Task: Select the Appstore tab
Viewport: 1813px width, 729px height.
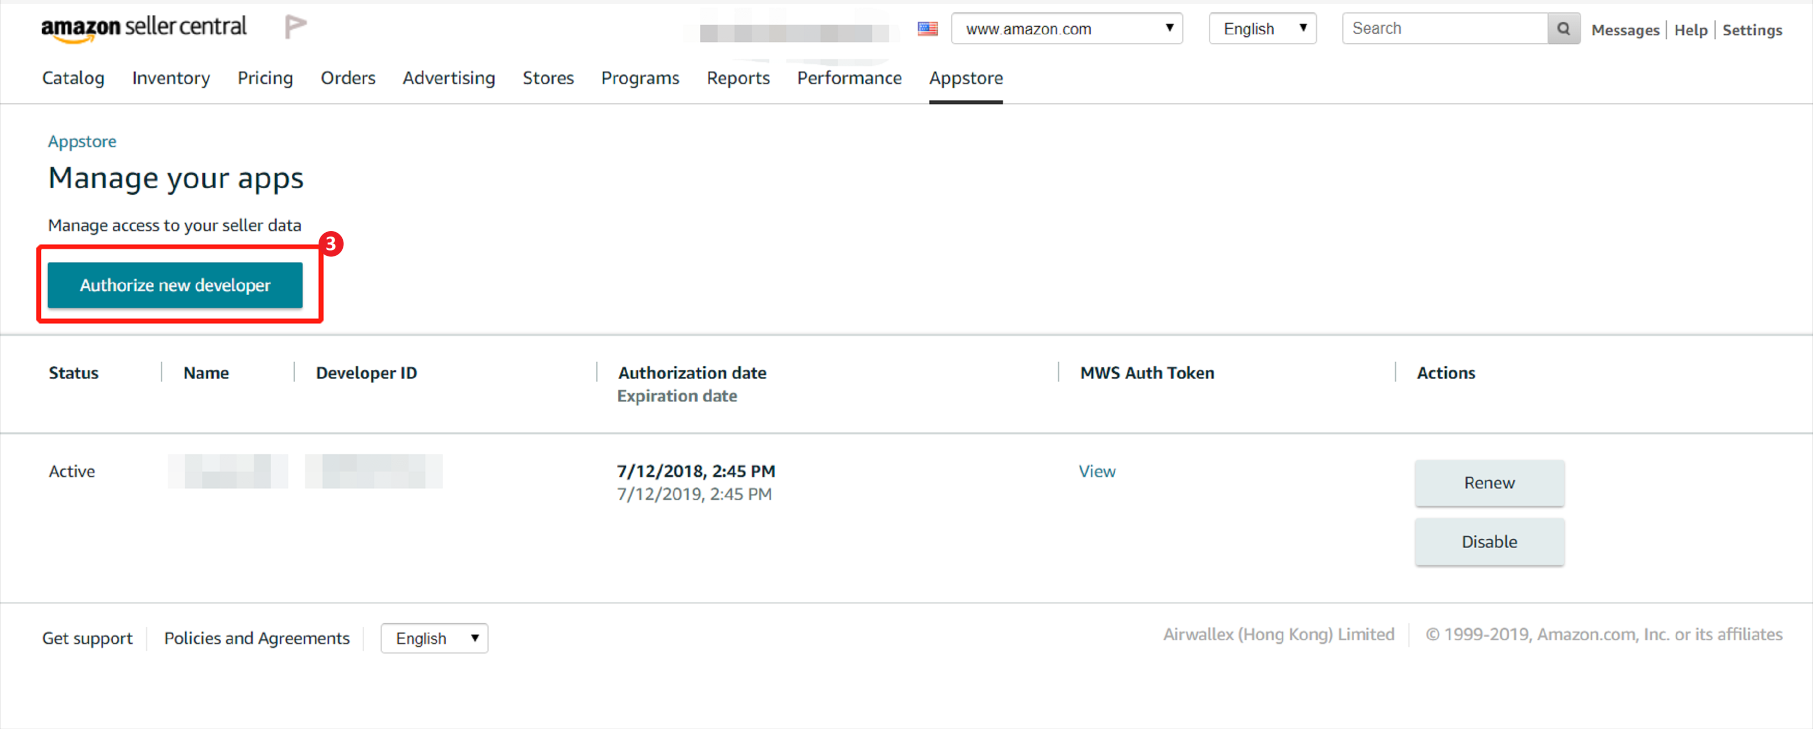Action: click(966, 78)
